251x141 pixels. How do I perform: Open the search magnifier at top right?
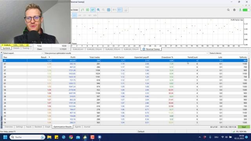228,10
